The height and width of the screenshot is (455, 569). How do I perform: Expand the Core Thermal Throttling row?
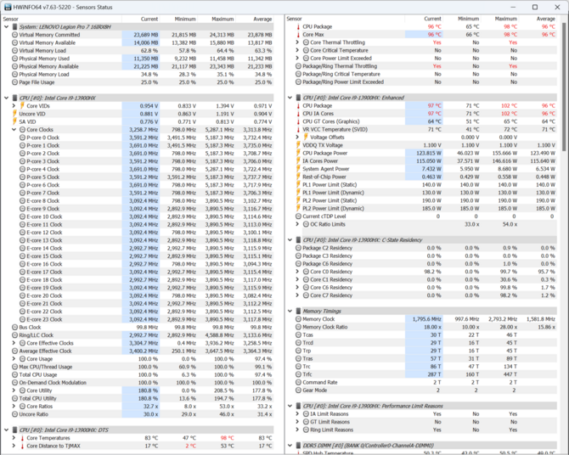(297, 42)
